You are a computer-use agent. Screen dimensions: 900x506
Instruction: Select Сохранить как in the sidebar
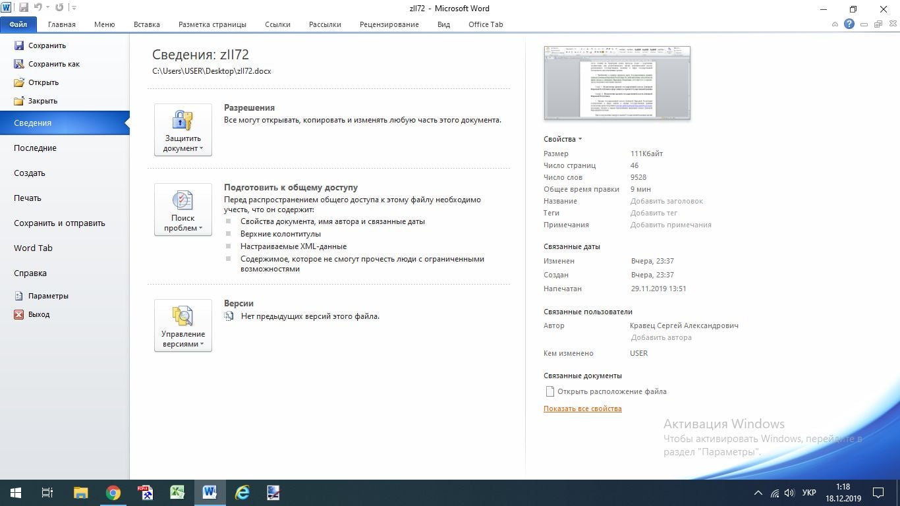pos(53,64)
